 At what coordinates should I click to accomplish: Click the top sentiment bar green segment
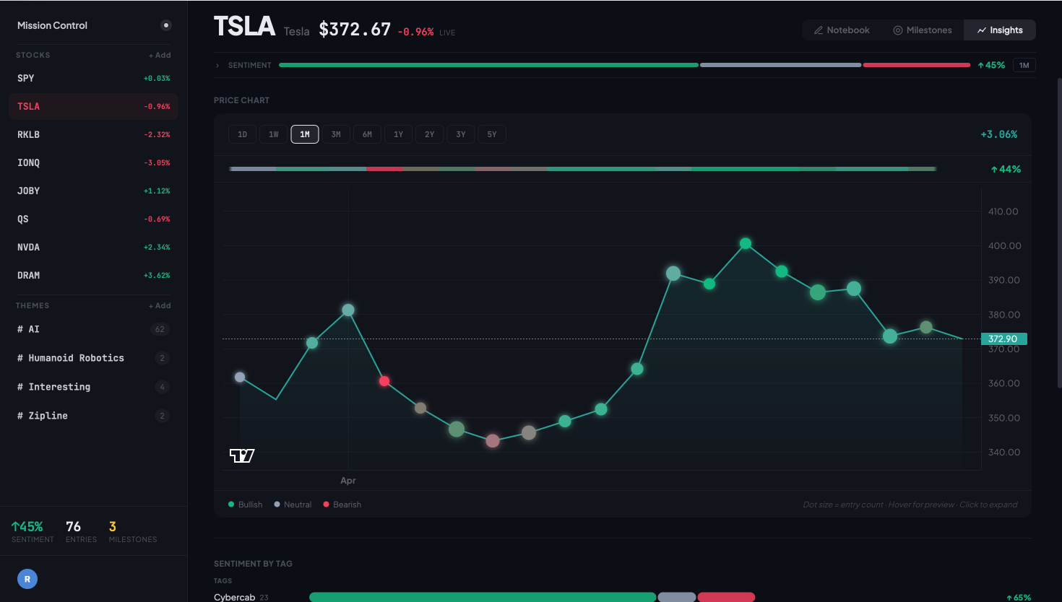(x=488, y=65)
